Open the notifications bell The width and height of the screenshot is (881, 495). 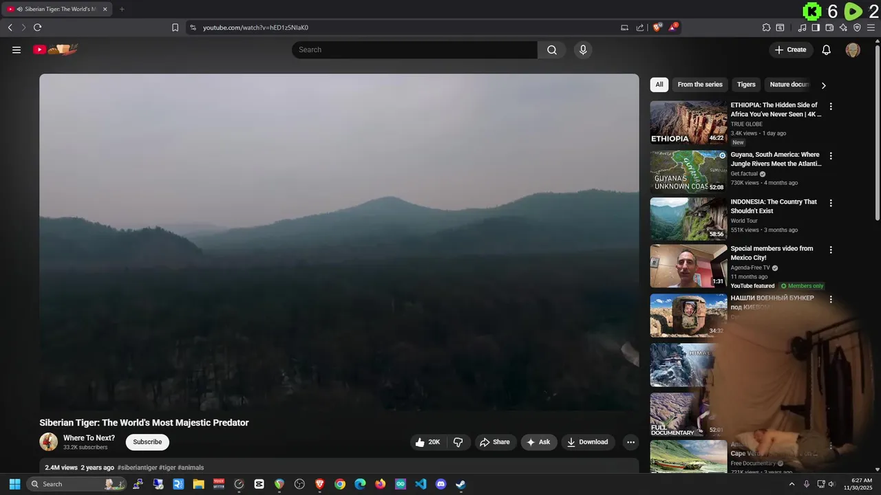(x=827, y=49)
